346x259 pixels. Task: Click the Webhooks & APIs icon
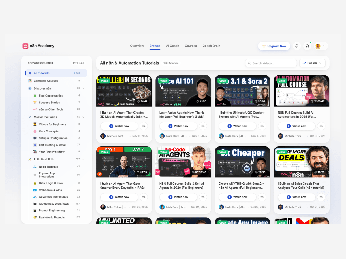35,190
